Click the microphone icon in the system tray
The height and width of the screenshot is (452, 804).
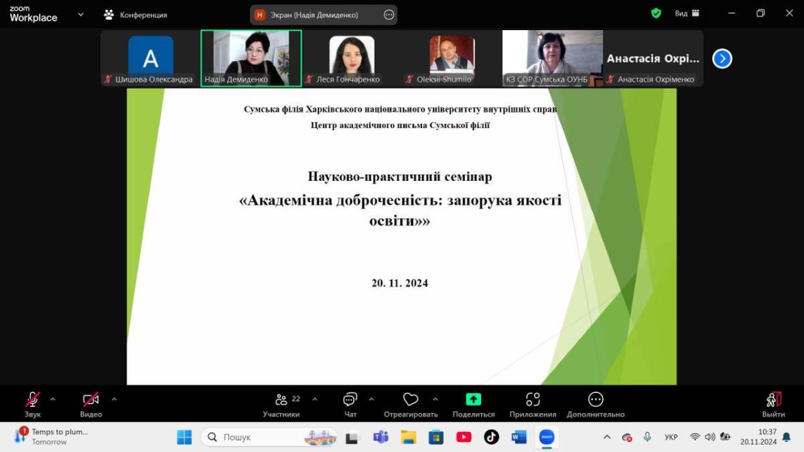pos(647,437)
